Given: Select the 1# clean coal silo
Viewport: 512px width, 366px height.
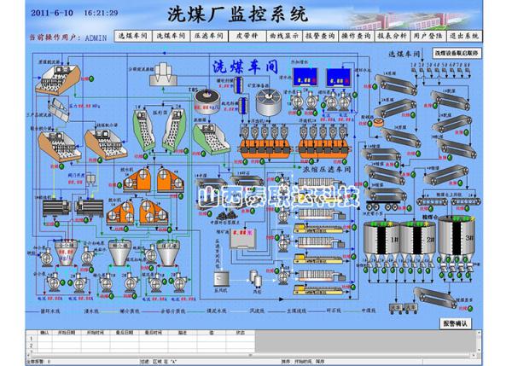Looking at the screenshot, I should pos(381,240).
